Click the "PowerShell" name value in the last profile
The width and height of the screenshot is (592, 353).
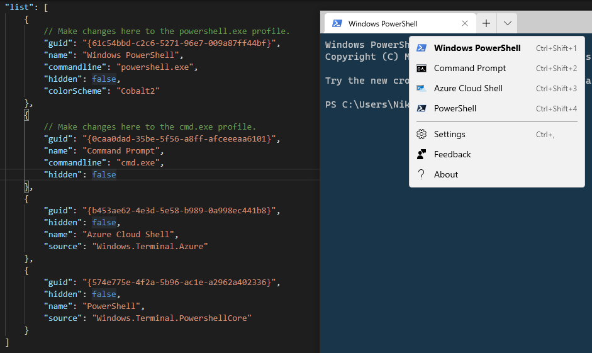(x=111, y=306)
